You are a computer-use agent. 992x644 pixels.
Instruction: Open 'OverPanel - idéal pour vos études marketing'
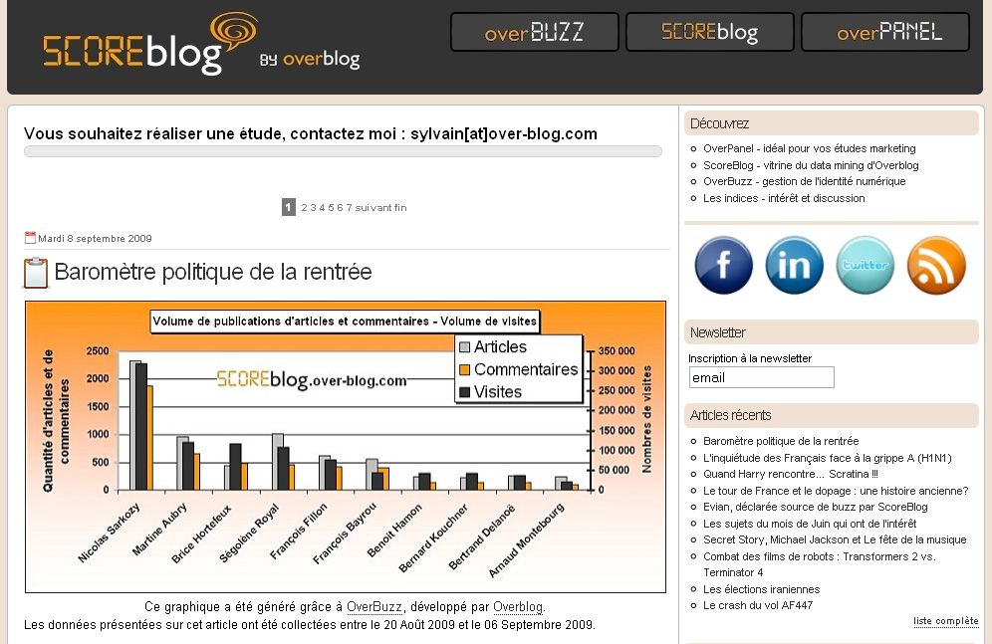pos(809,148)
